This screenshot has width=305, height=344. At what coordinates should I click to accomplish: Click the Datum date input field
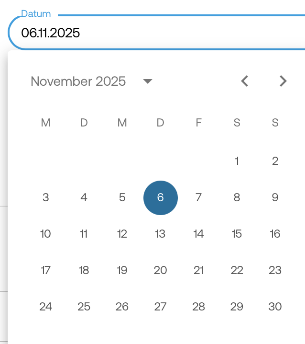click(x=143, y=33)
